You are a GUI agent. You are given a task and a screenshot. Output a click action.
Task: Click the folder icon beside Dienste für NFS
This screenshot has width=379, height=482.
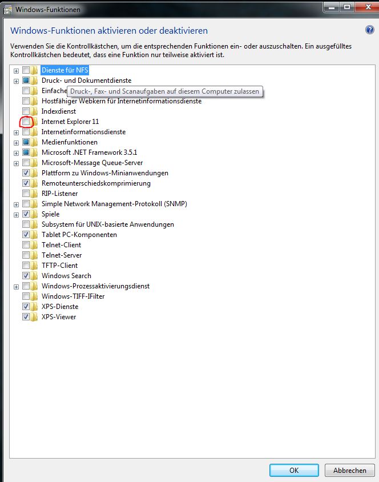34,70
